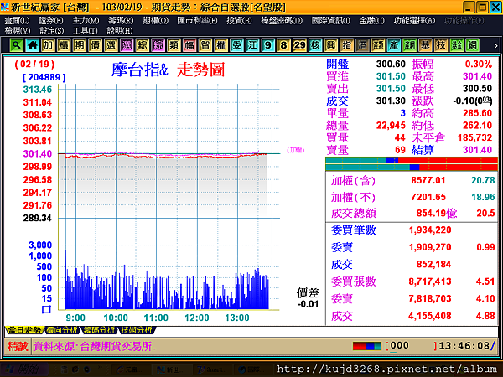Screen dimensions: 503x377
Task: Click the cyan 產 toolbar icon
Action: (394, 45)
